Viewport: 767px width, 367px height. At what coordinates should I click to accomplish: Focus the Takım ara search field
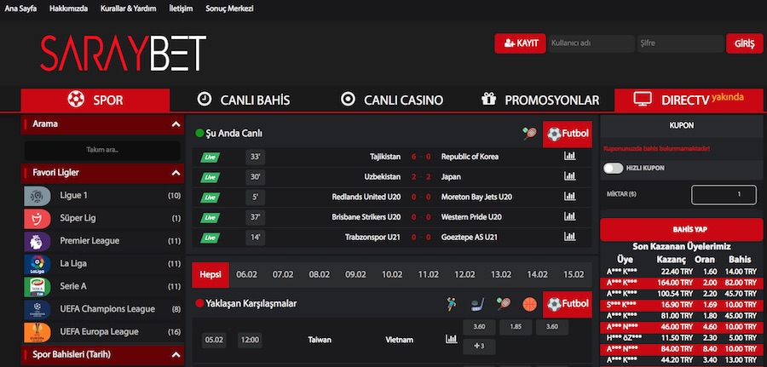pyautogui.click(x=102, y=150)
